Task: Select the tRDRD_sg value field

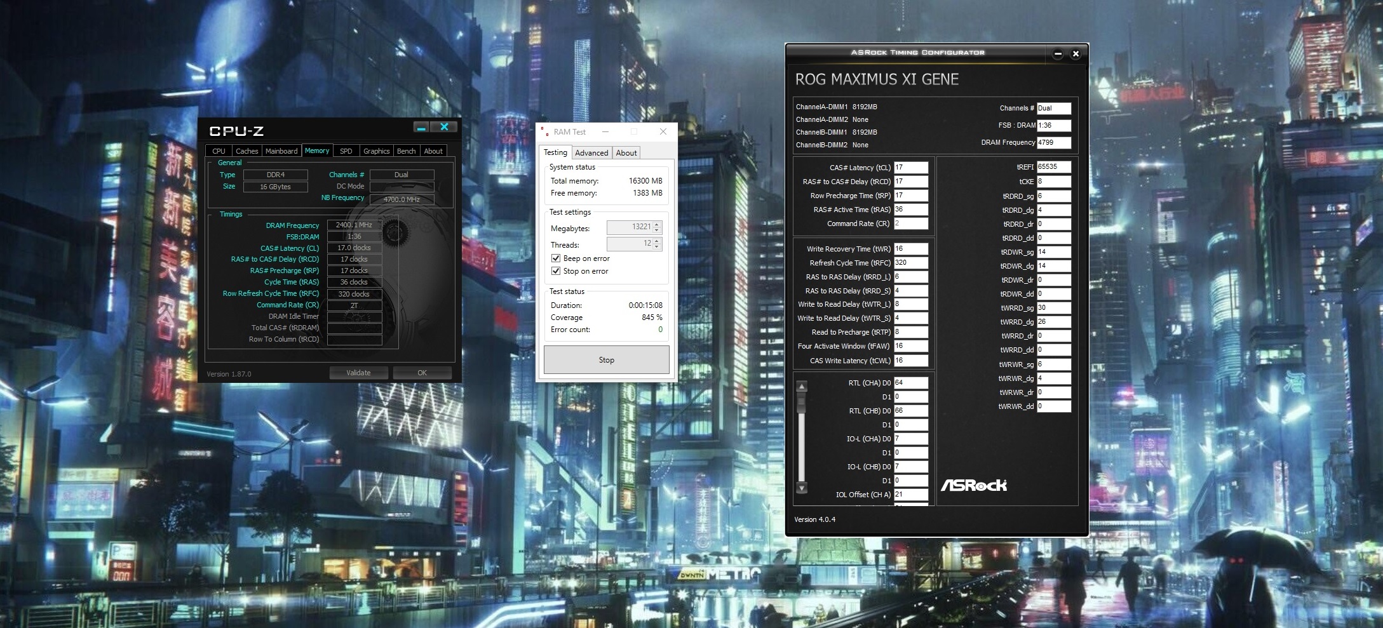Action: pyautogui.click(x=1054, y=196)
